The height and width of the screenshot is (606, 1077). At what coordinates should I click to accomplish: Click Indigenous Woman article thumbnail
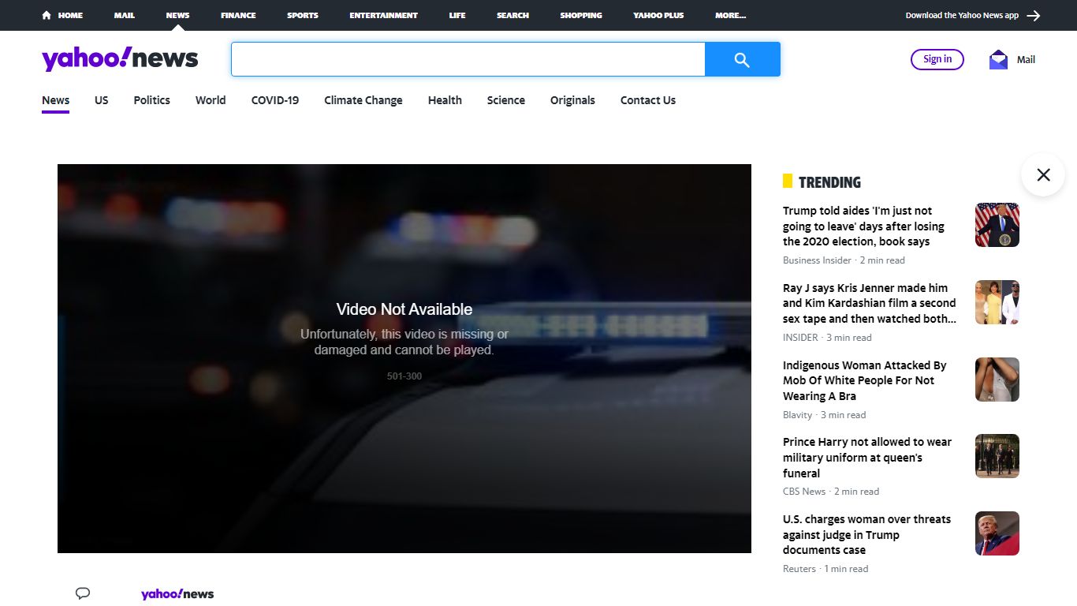click(x=997, y=380)
